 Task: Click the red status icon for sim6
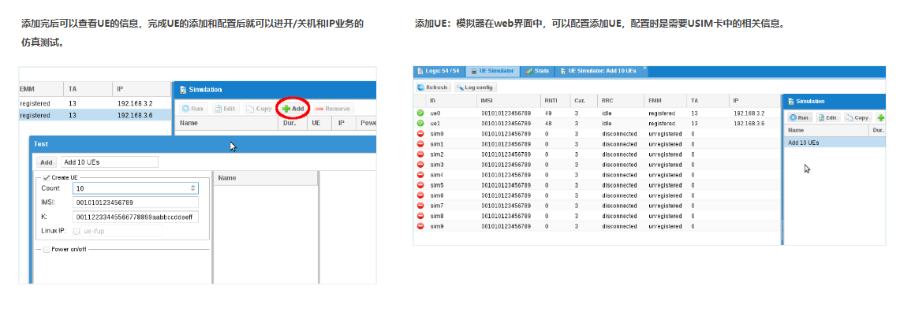coord(420,195)
